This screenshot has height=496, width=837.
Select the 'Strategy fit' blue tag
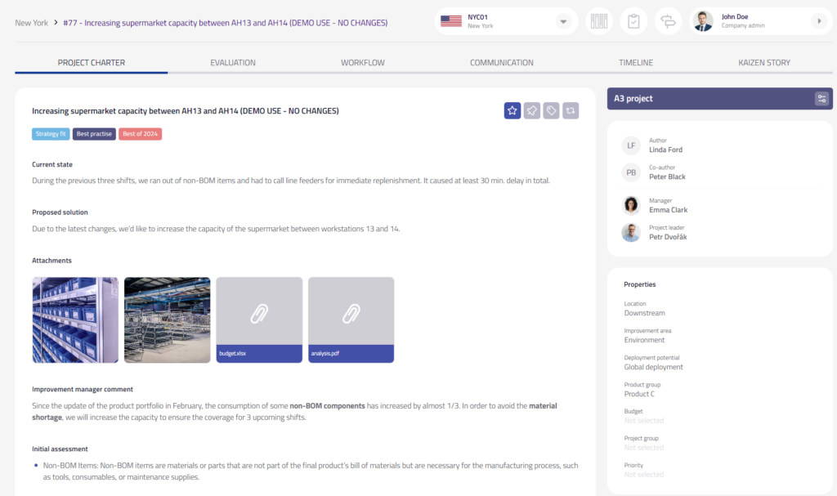pos(51,134)
